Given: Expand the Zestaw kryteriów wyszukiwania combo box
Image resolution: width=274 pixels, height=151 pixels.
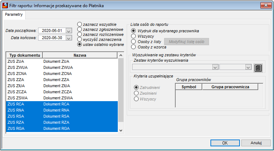Looking at the screenshot, I should [215, 67].
